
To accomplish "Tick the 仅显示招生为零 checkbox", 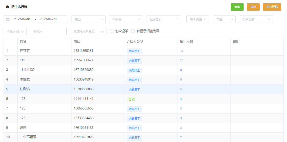I will [x=133, y=31].
